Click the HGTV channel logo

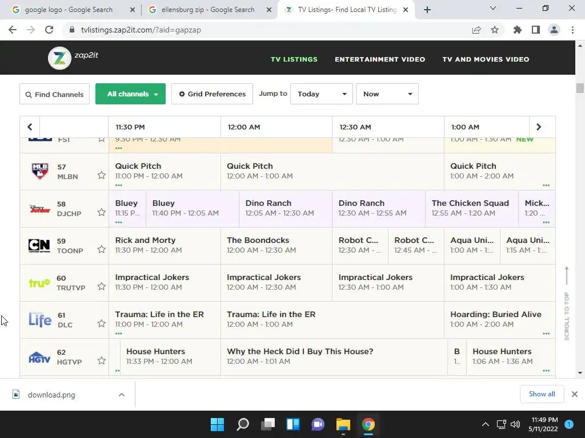(39, 357)
